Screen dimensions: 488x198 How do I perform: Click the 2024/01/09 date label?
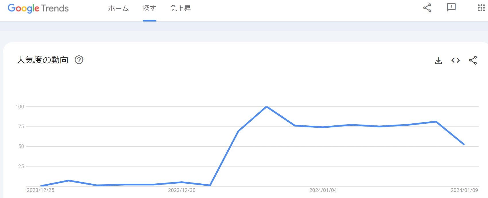(464, 190)
